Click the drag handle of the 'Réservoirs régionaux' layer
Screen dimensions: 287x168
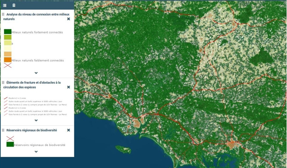point(3,130)
